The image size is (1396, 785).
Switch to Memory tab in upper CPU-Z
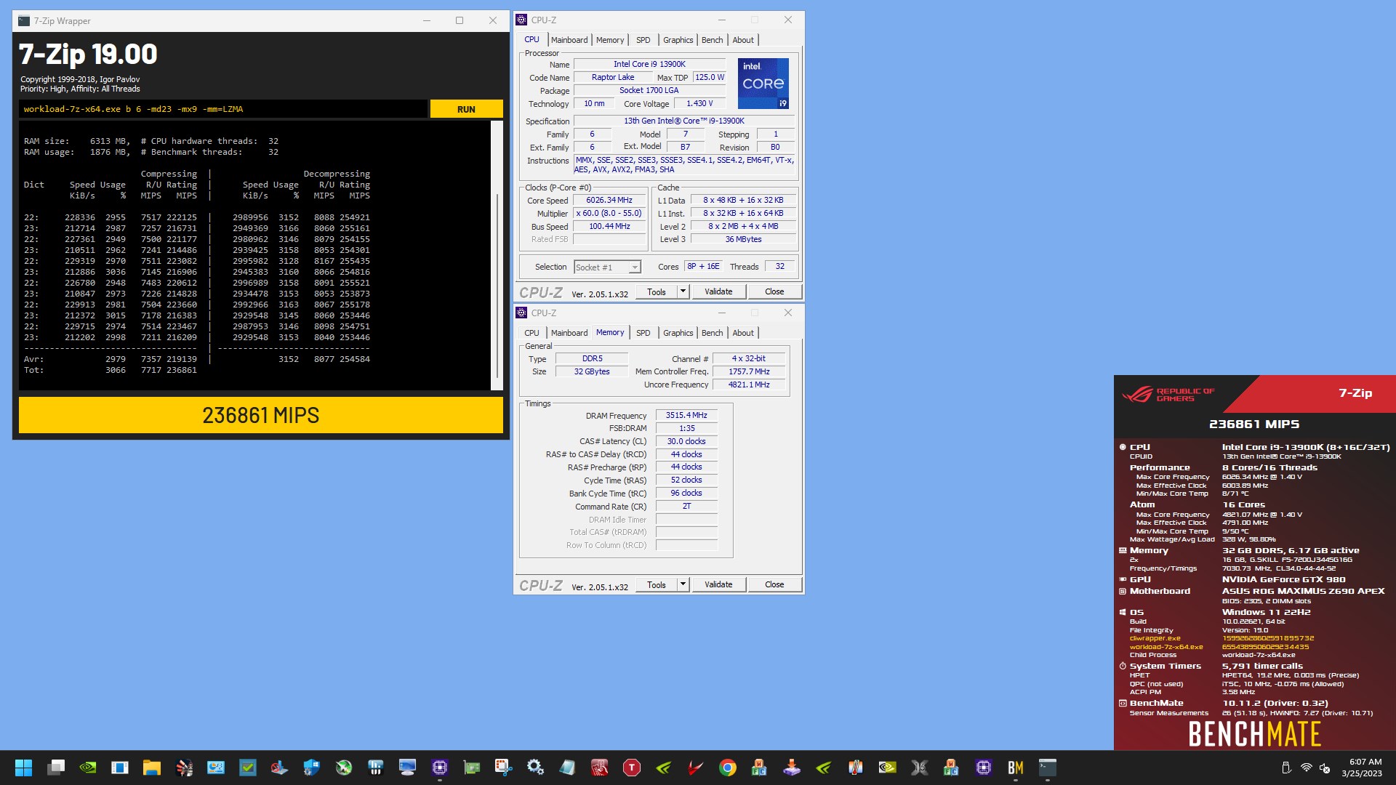610,40
